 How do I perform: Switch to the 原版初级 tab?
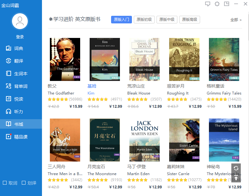(144, 20)
